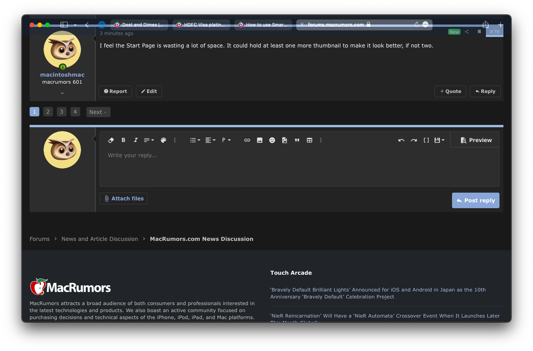Redo the last edit in the editor
Screen dimensions: 533x351
(414, 140)
